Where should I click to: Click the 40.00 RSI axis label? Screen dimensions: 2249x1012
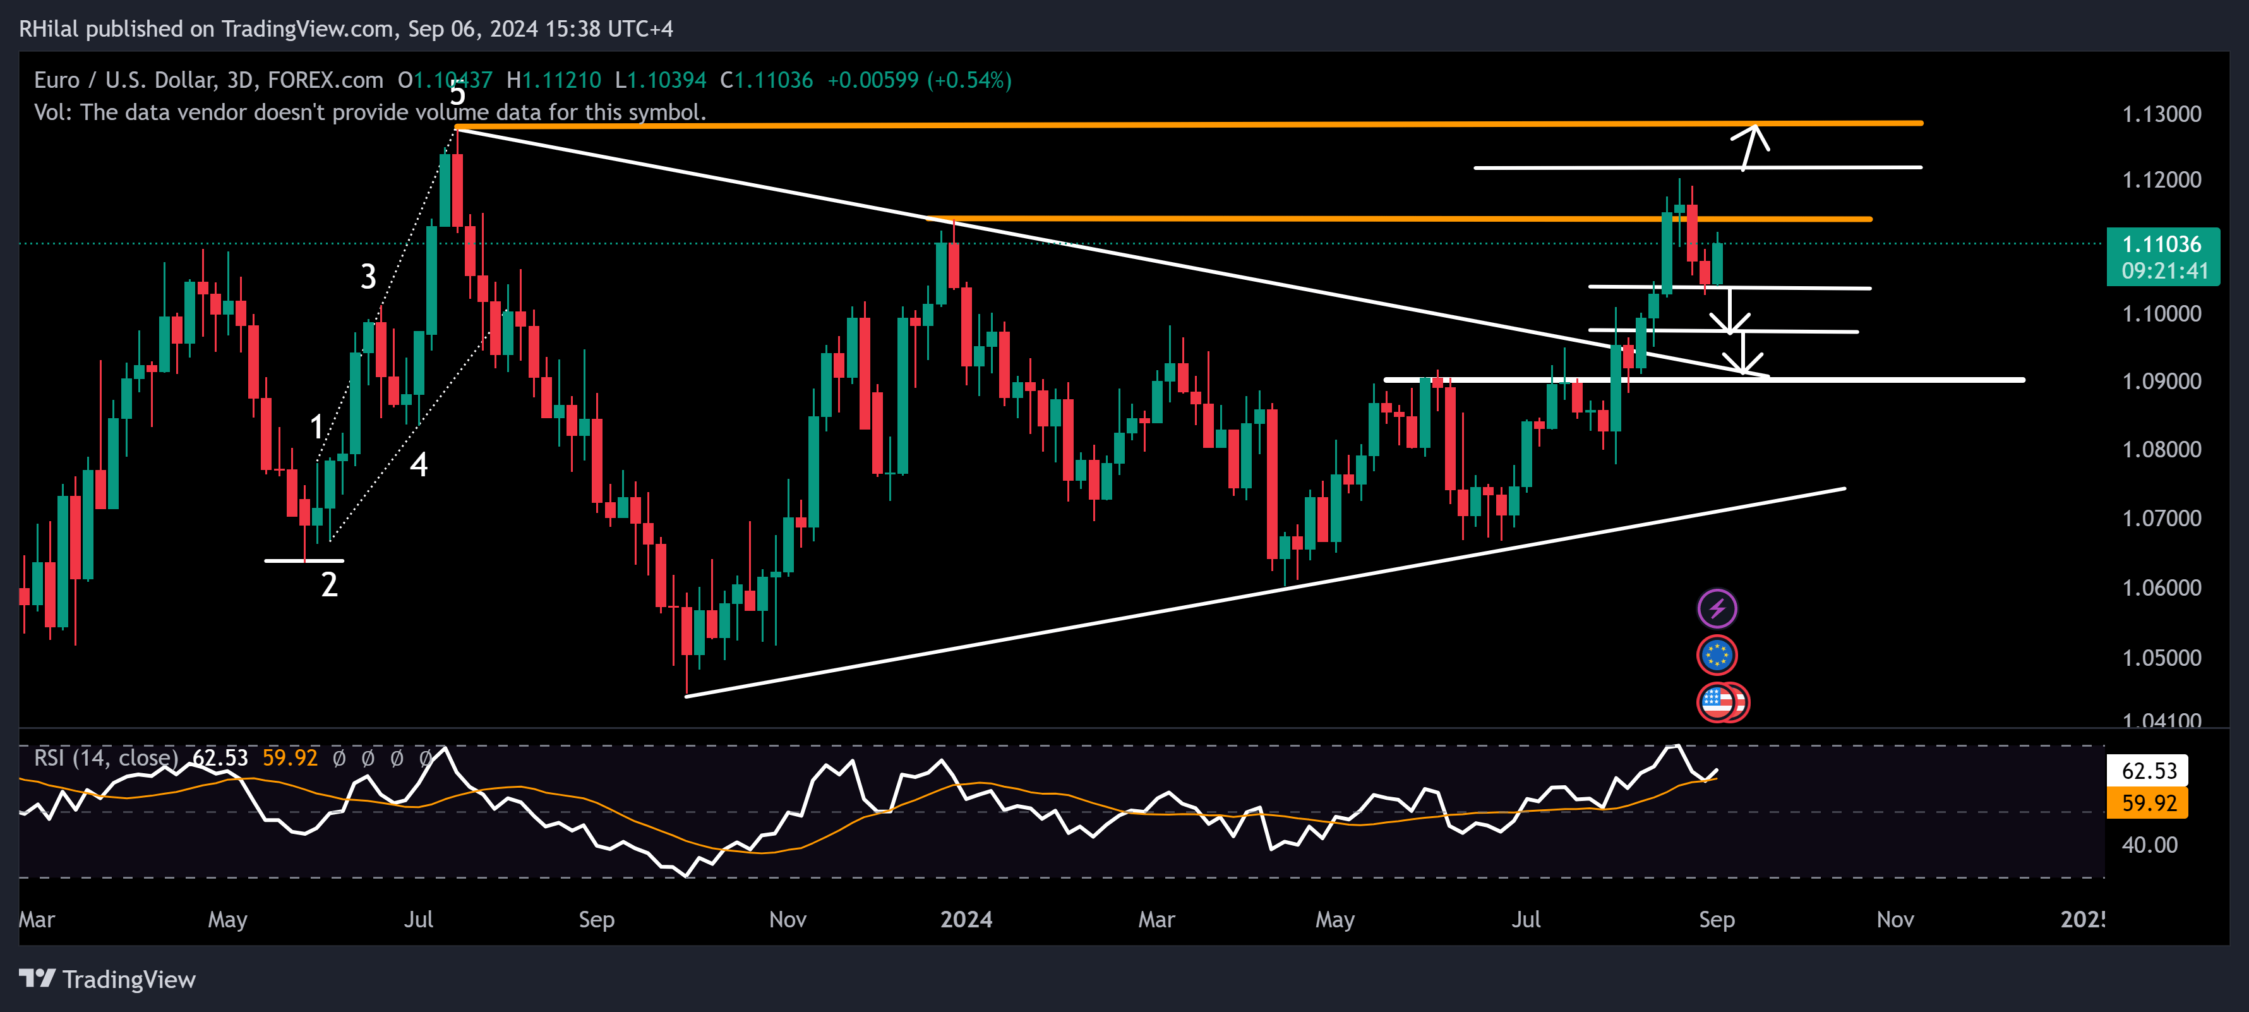point(2149,845)
